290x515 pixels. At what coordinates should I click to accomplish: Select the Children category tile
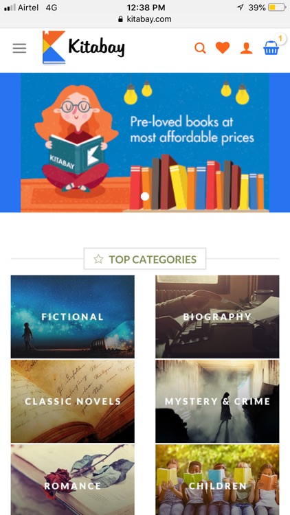pos(217,479)
